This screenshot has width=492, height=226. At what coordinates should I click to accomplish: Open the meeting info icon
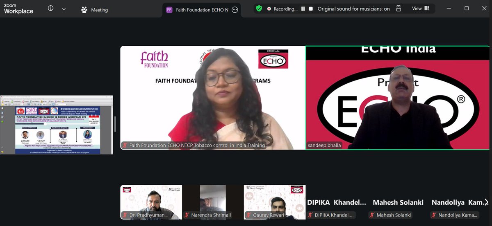[50, 9]
